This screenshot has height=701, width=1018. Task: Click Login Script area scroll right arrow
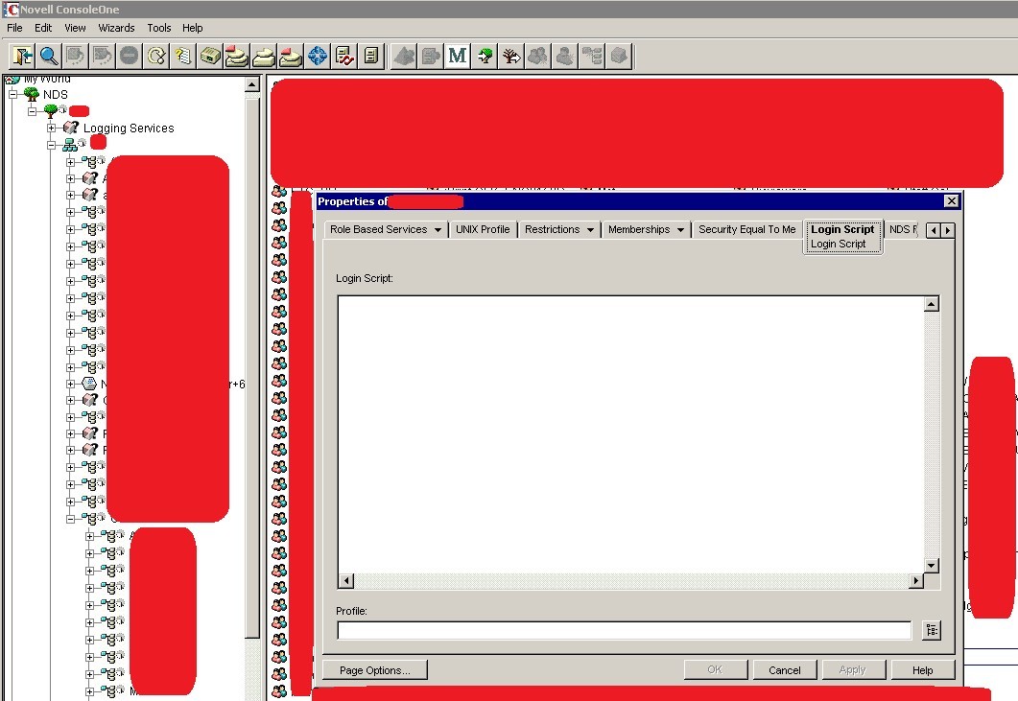(x=916, y=581)
